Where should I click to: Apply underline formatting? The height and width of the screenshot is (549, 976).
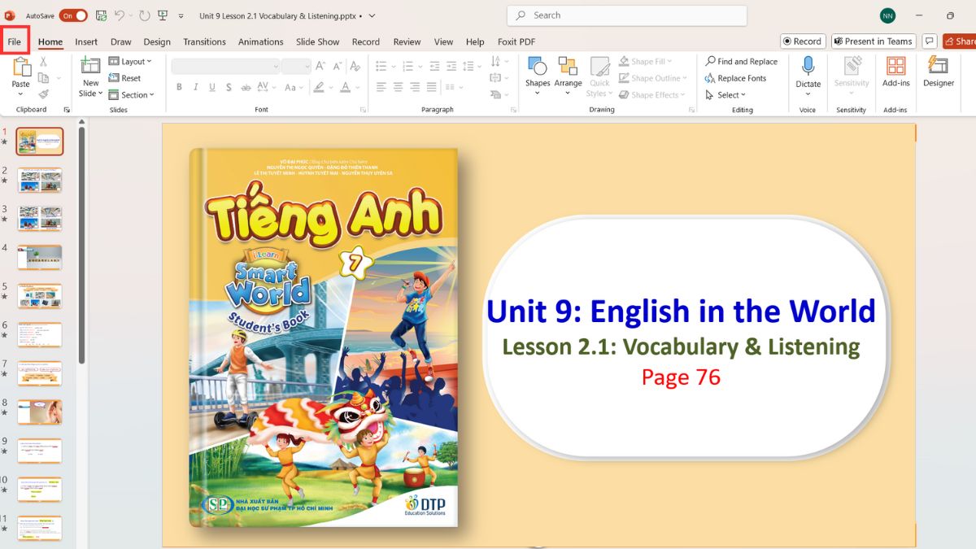pos(211,86)
